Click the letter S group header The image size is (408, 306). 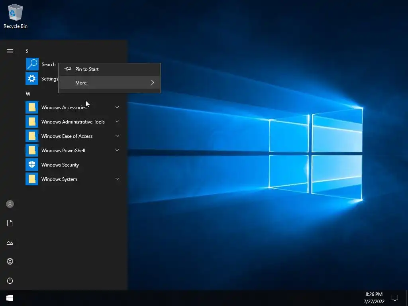[27, 51]
